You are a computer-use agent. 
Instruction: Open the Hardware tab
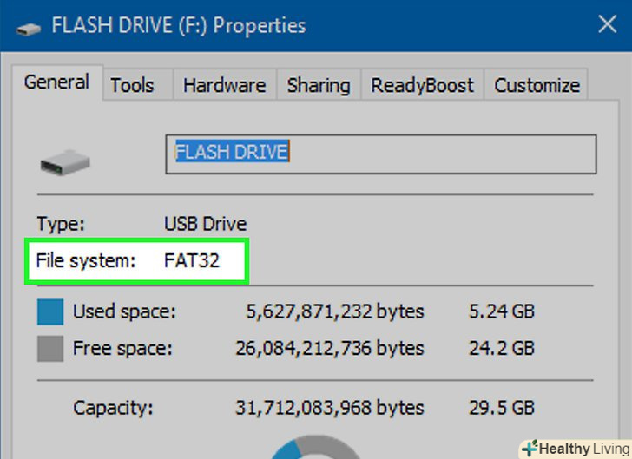(x=224, y=85)
